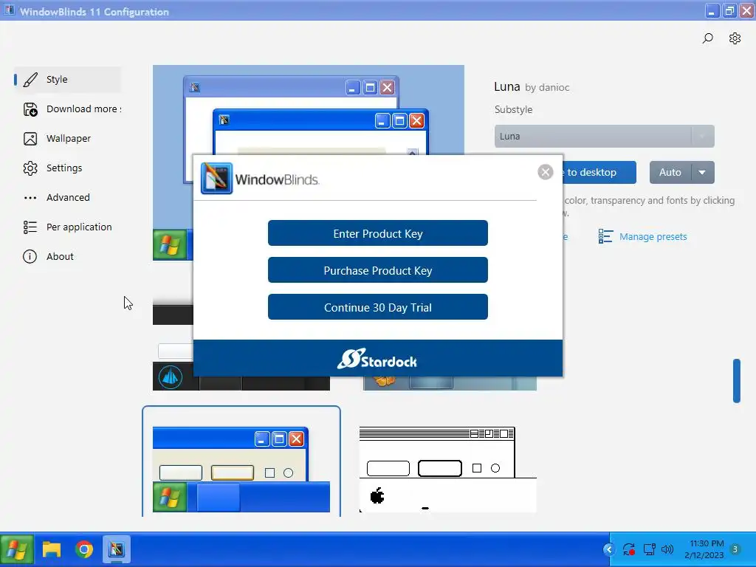Open the Per application section
756x567 pixels.
[x=67, y=227]
